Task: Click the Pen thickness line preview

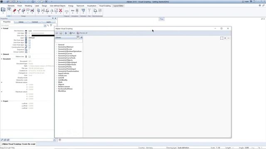Action: tap(44, 31)
